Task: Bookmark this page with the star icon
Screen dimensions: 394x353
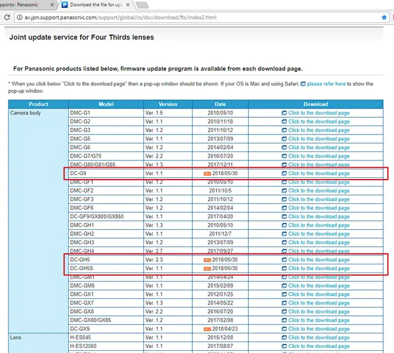Action: [384, 17]
